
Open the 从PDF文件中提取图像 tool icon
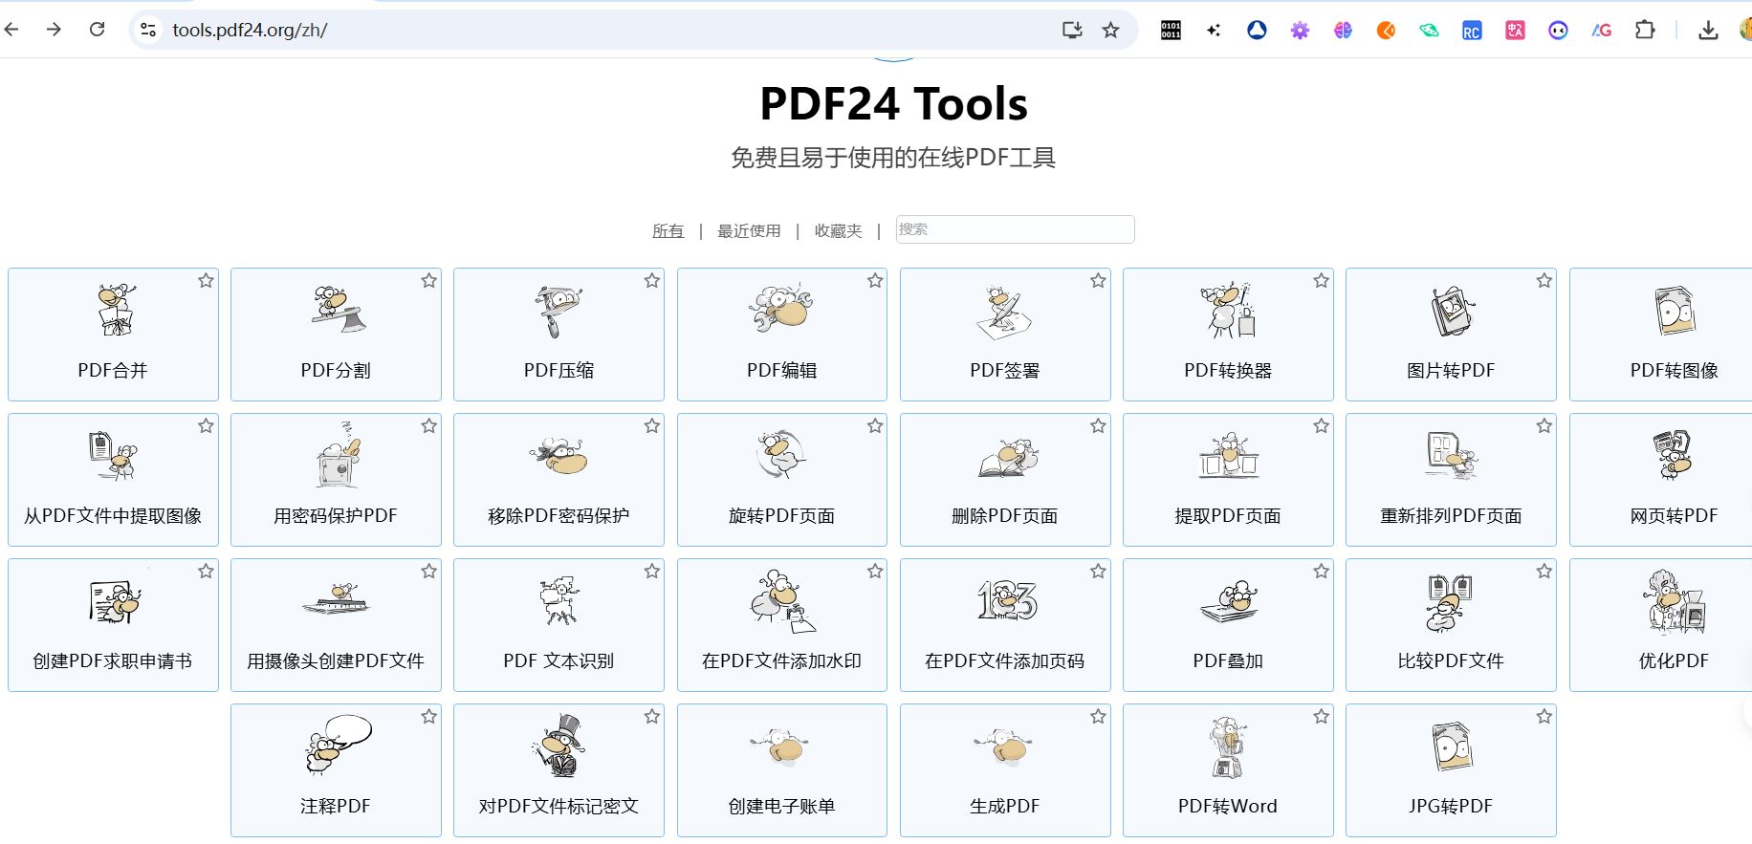[x=113, y=456]
